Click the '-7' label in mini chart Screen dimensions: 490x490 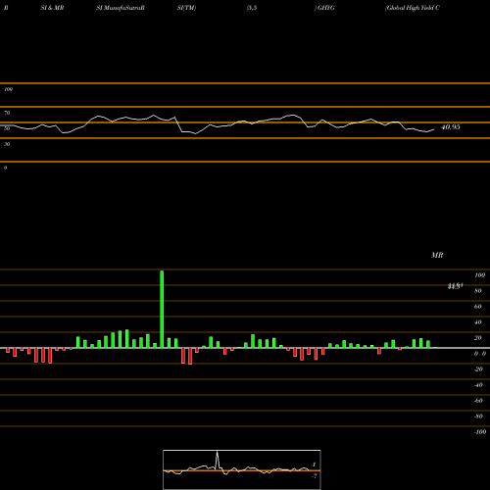pos(315,476)
